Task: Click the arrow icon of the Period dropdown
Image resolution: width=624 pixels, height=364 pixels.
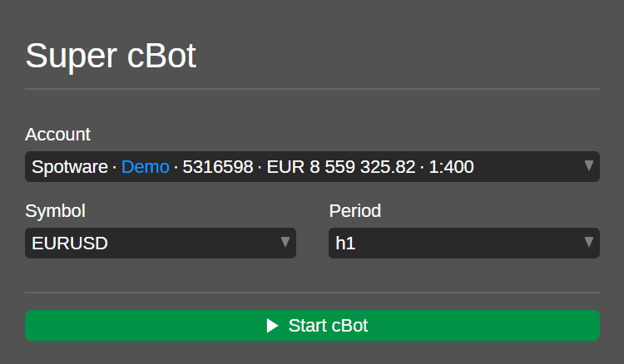Action: pos(589,242)
